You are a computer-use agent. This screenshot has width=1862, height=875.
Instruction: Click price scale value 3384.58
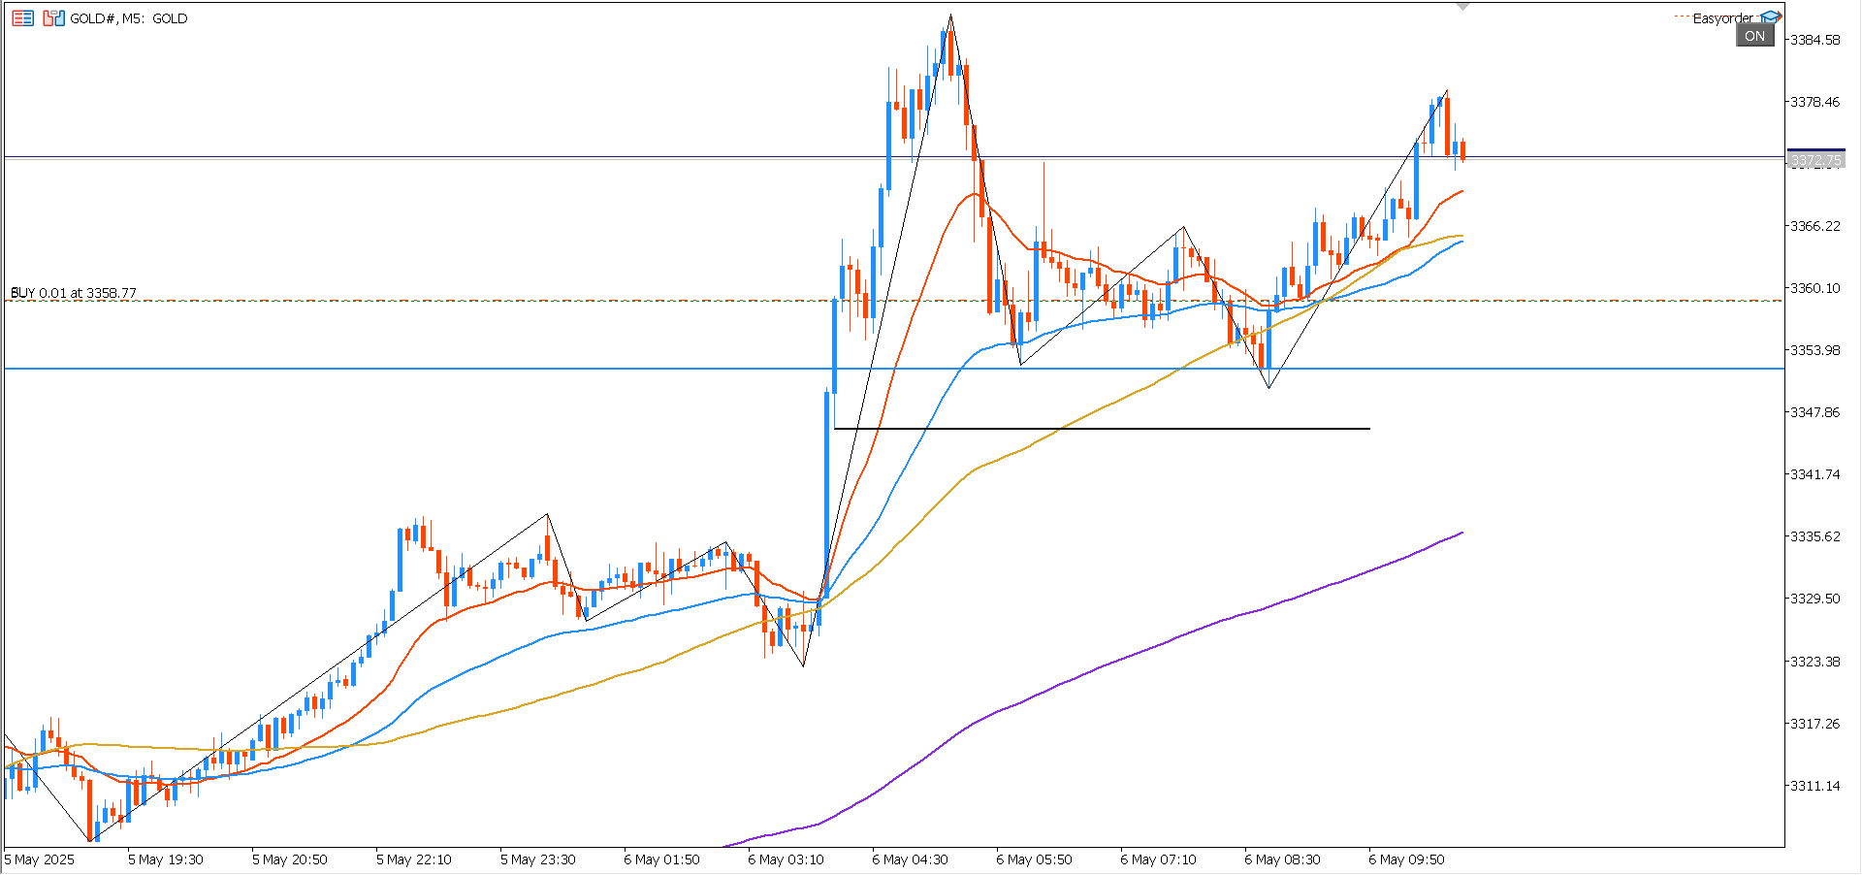(x=1814, y=40)
